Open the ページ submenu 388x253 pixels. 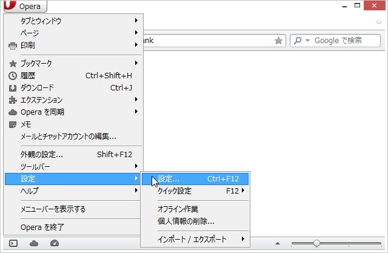point(74,33)
